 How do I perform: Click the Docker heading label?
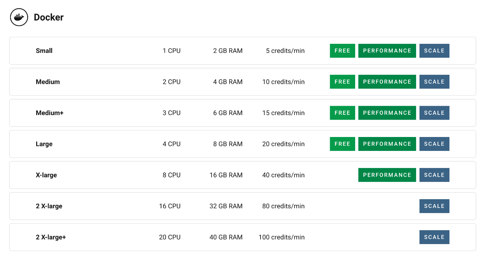coord(48,17)
